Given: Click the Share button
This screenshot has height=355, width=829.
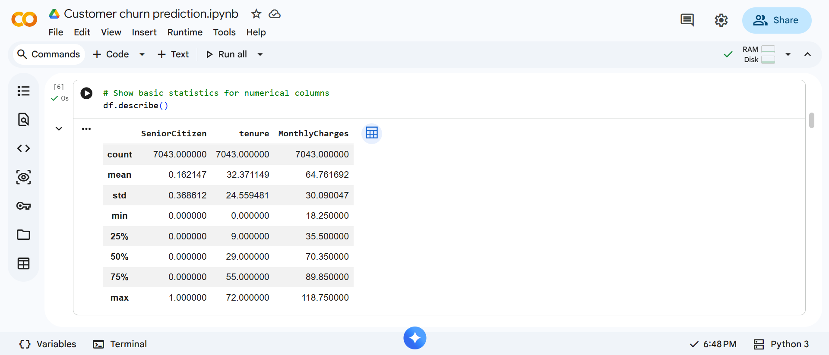Looking at the screenshot, I should 776,20.
